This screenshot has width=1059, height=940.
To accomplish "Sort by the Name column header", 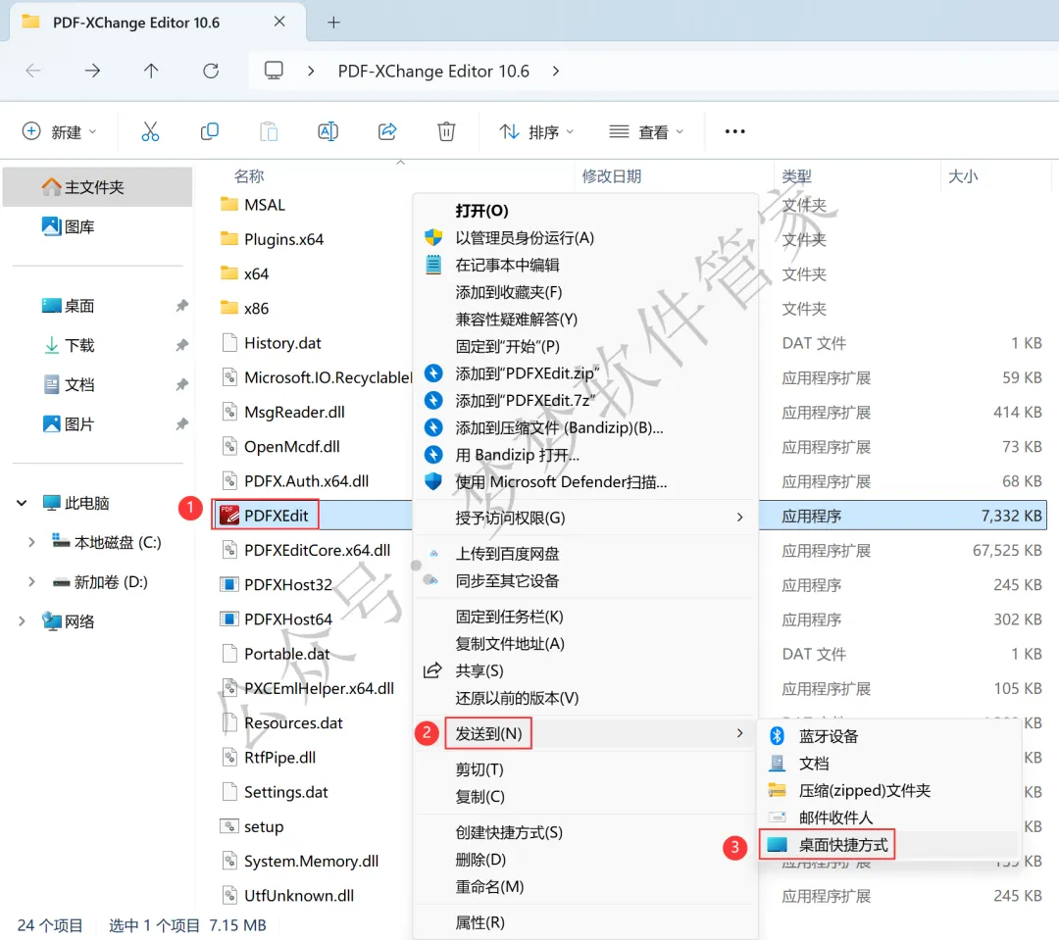I will coord(248,176).
